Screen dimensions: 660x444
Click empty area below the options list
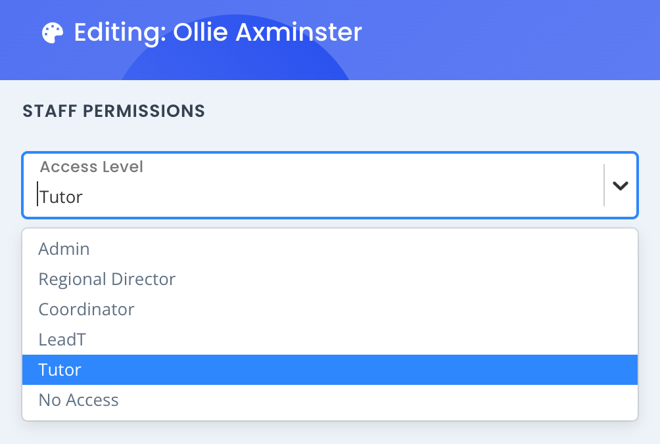pos(330,433)
